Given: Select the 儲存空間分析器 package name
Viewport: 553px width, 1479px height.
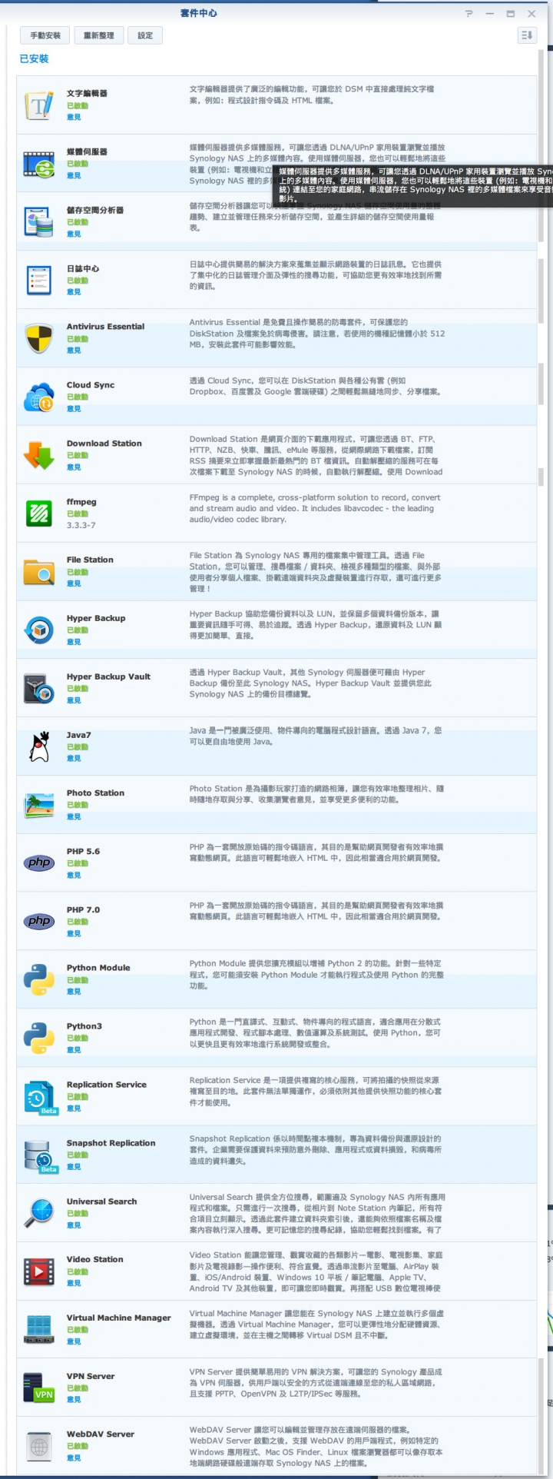Looking at the screenshot, I should pyautogui.click(x=95, y=210).
